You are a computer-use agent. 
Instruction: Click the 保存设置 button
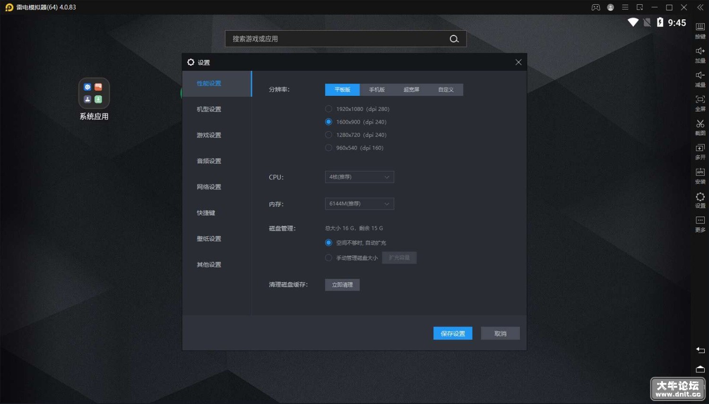pyautogui.click(x=453, y=333)
